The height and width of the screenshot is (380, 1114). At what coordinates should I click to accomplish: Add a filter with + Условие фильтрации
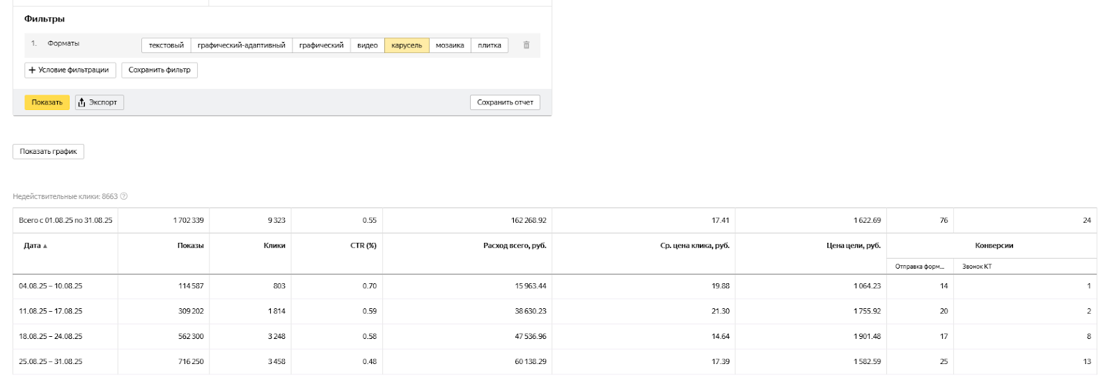(x=70, y=70)
